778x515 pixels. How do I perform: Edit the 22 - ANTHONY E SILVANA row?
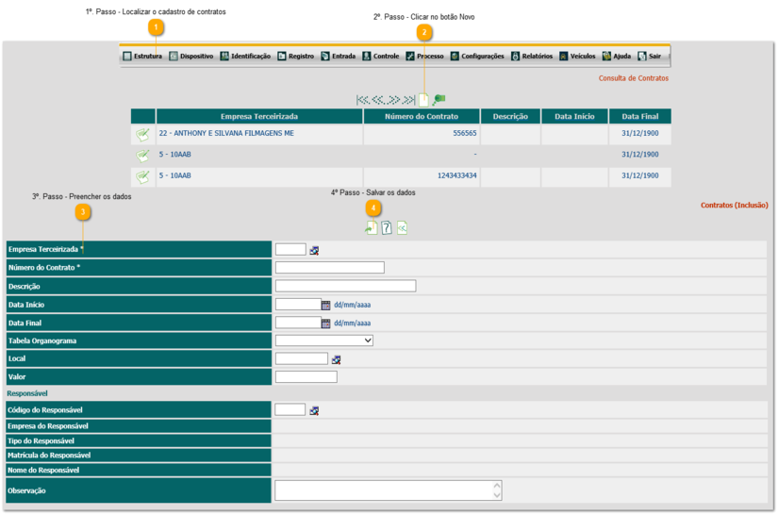point(143,134)
